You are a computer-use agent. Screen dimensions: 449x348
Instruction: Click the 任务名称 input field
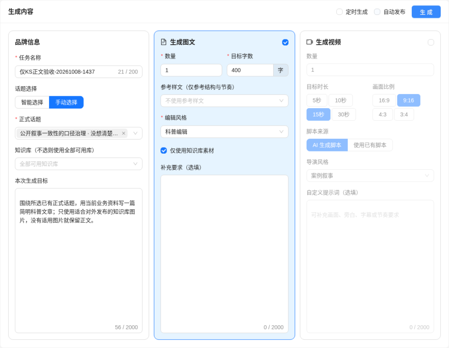click(x=79, y=72)
